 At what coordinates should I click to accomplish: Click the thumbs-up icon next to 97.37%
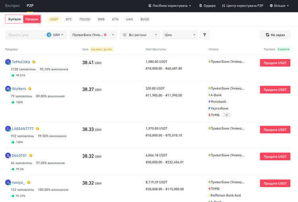point(13,196)
